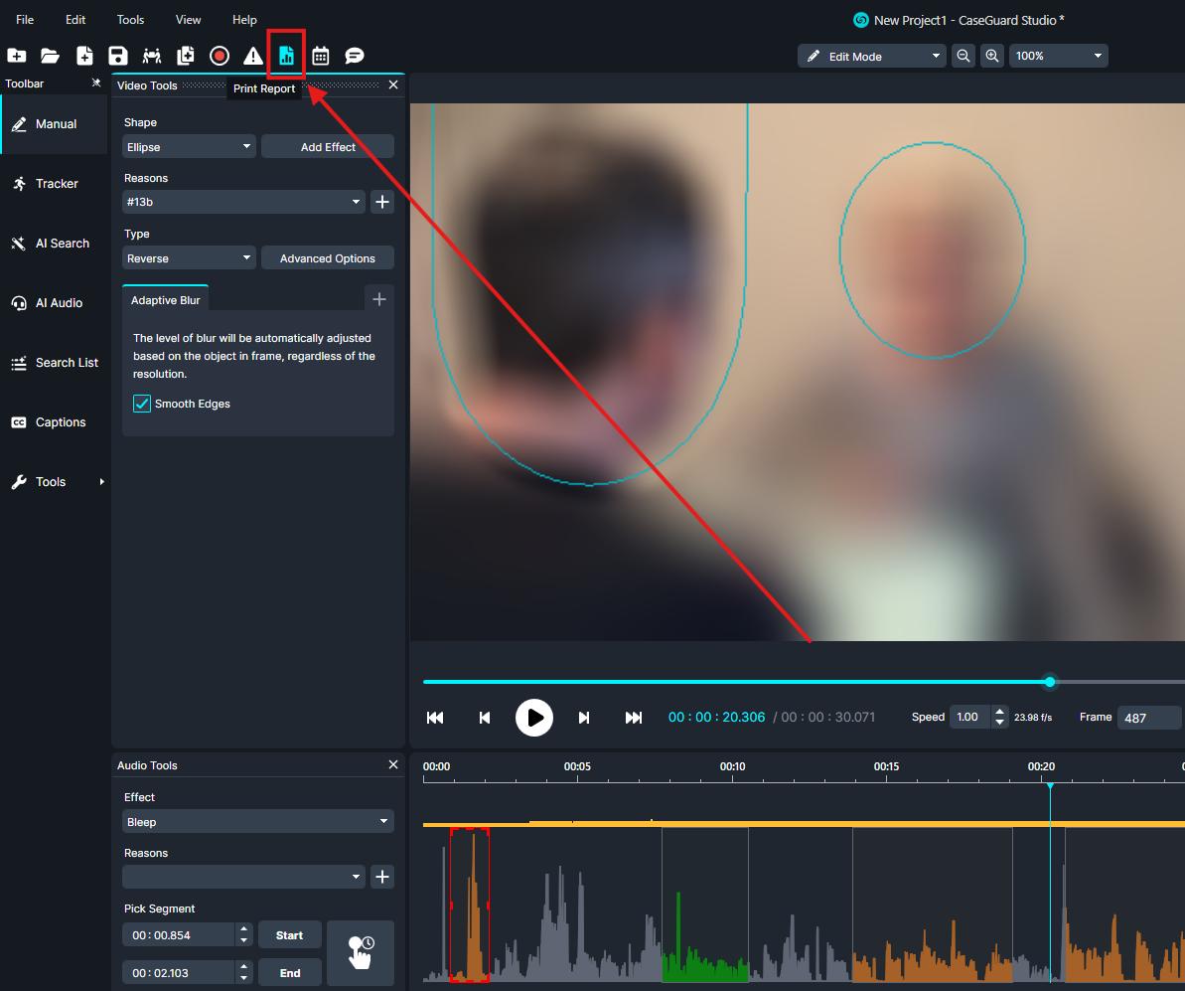Viewport: 1185px width, 991px height.
Task: Uncheck the Smooth Edges checkbox
Action: pyautogui.click(x=142, y=404)
